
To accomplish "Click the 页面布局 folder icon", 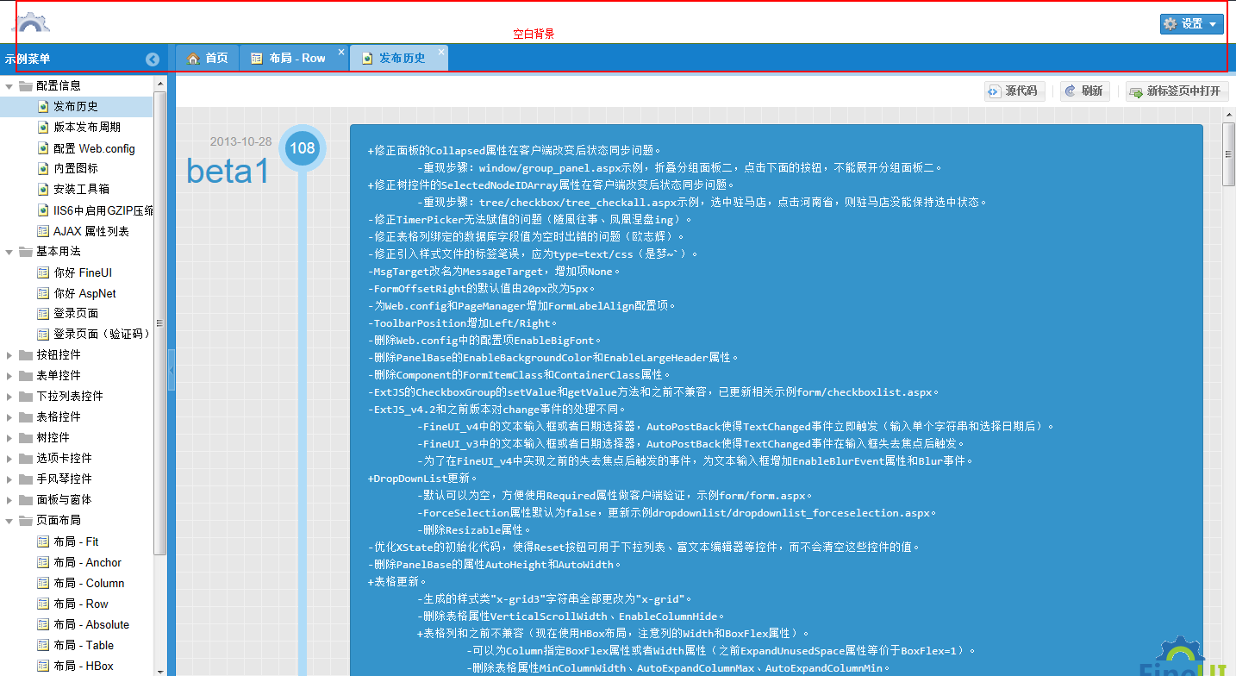I will pos(26,520).
